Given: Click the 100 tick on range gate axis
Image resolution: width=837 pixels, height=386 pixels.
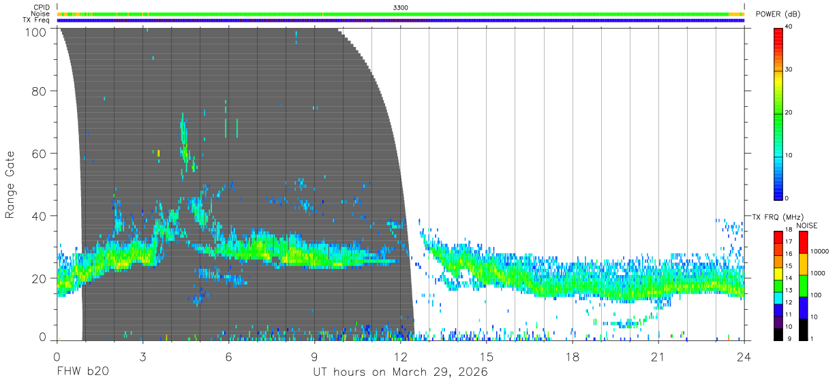Looking at the screenshot, I should click(37, 31).
